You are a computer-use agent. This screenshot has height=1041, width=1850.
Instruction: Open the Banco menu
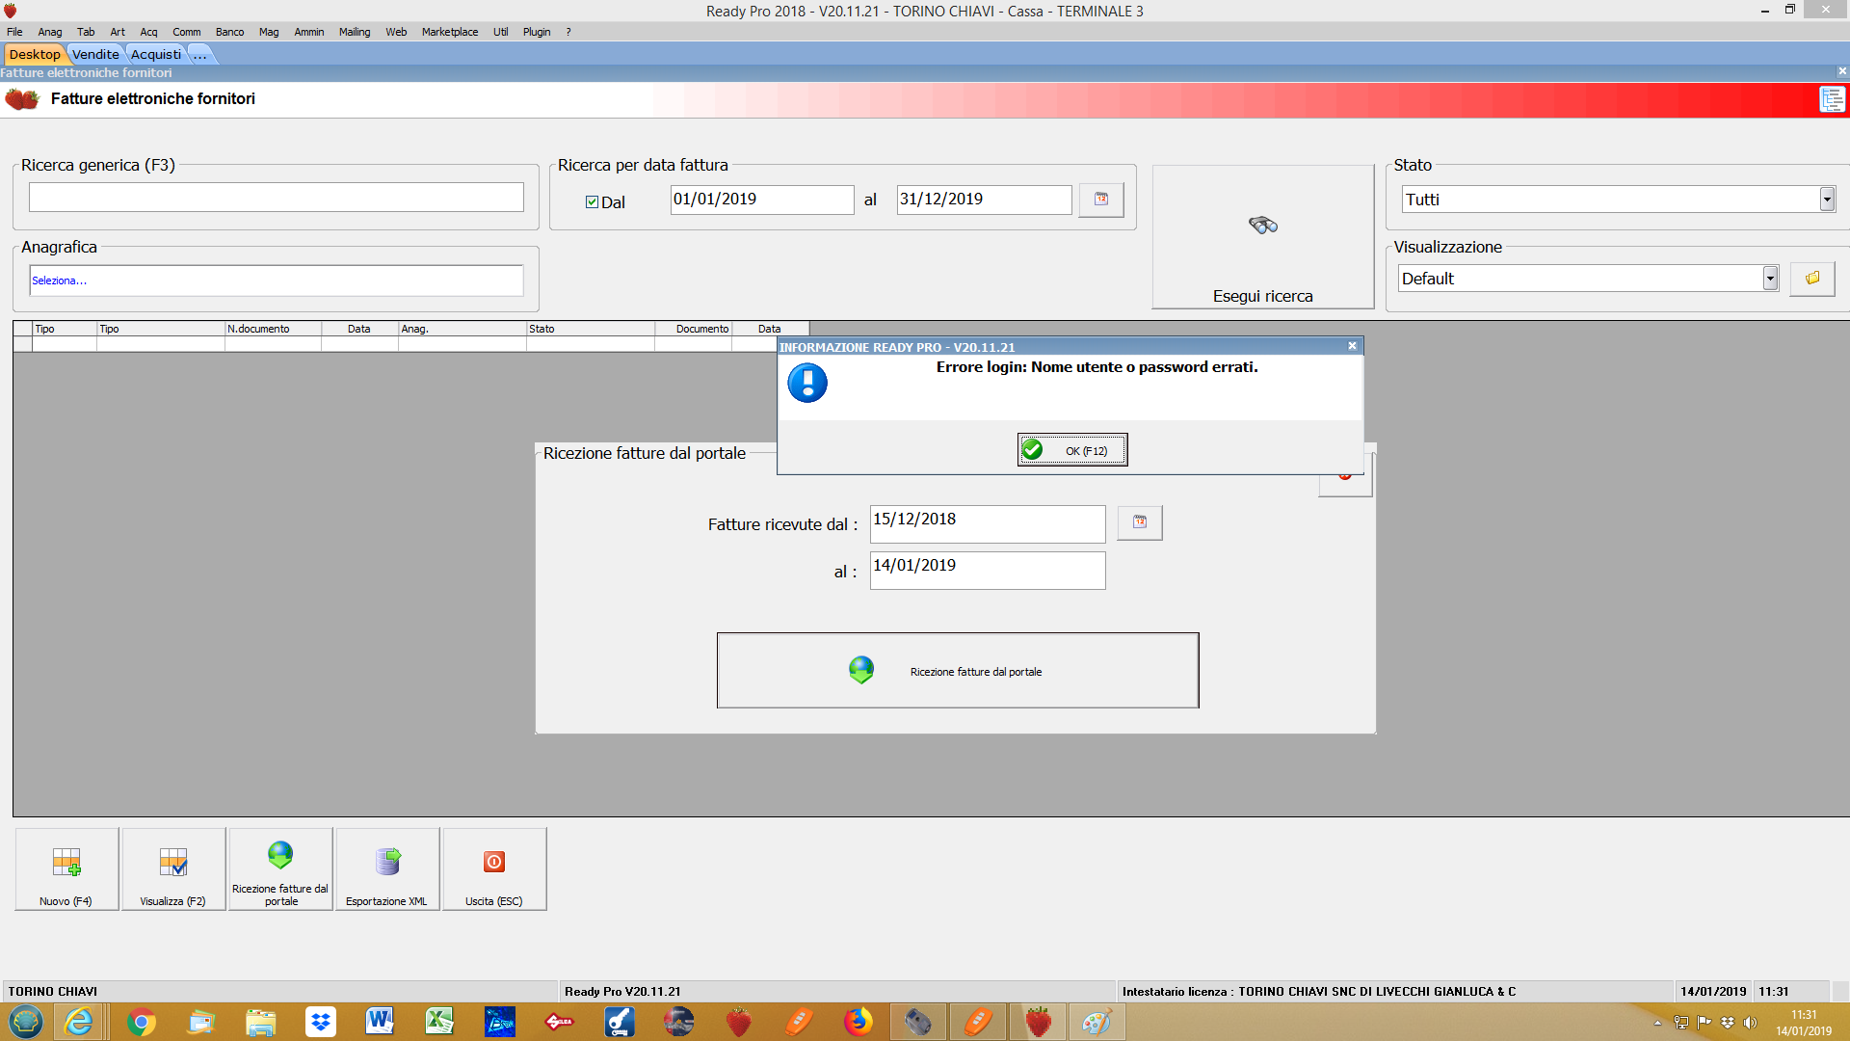(229, 32)
